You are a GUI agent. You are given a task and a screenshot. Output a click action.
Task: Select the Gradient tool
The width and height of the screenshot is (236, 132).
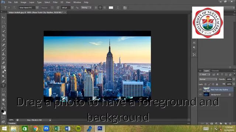click(x=3, y=67)
